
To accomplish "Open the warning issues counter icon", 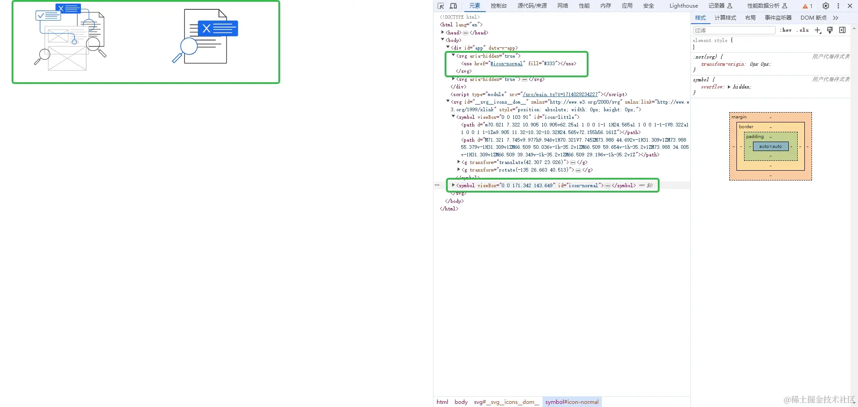I will pos(808,6).
